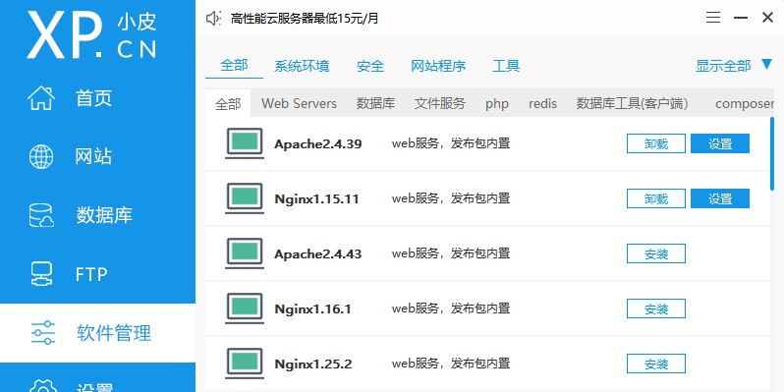Click the Nginx1.25.2 laptop icon
The image size is (784, 392).
click(x=245, y=364)
